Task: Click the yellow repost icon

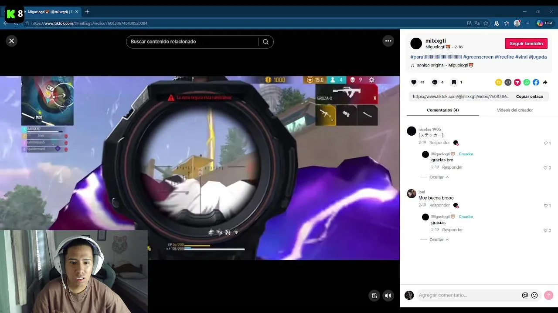Action: pos(499,82)
